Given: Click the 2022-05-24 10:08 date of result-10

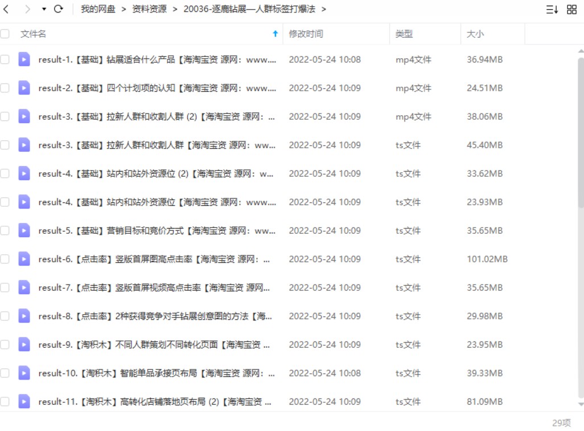Looking at the screenshot, I should [325, 373].
